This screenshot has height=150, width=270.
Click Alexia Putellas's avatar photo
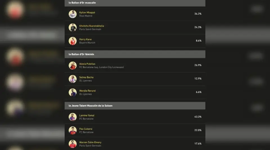click(73, 65)
